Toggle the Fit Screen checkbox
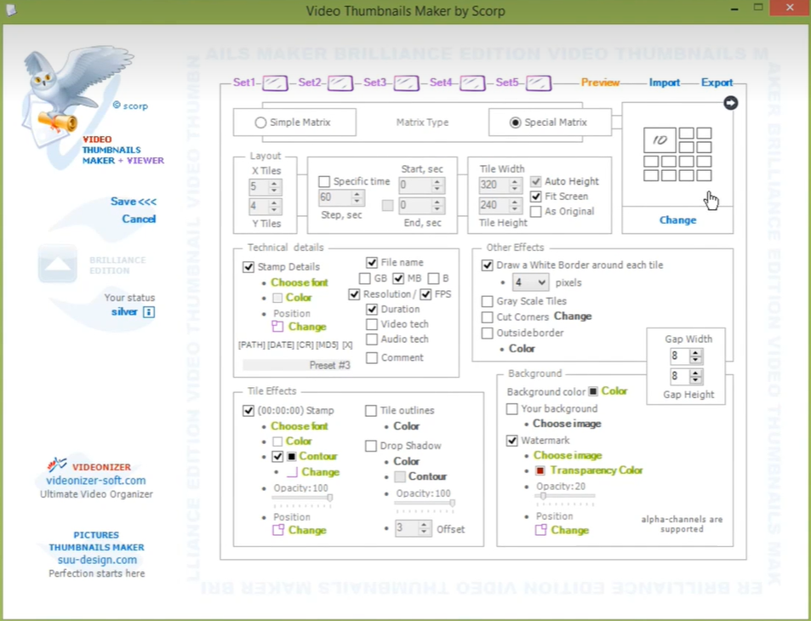This screenshot has height=621, width=811. coord(536,197)
